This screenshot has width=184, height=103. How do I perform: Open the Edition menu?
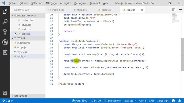pyautogui.click(x=24, y=3)
